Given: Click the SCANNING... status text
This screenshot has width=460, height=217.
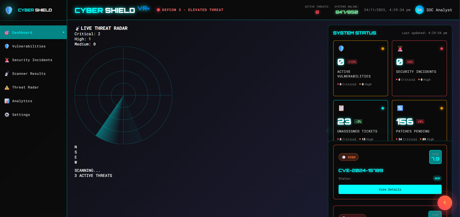Looking at the screenshot, I should (x=88, y=170).
